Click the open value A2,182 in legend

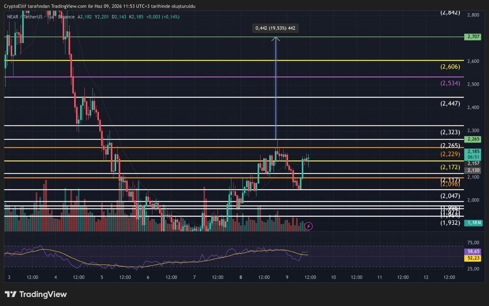(x=85, y=17)
